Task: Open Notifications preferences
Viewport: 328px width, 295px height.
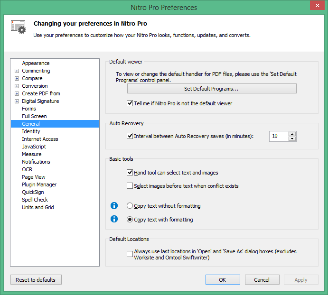Action: pos(36,162)
